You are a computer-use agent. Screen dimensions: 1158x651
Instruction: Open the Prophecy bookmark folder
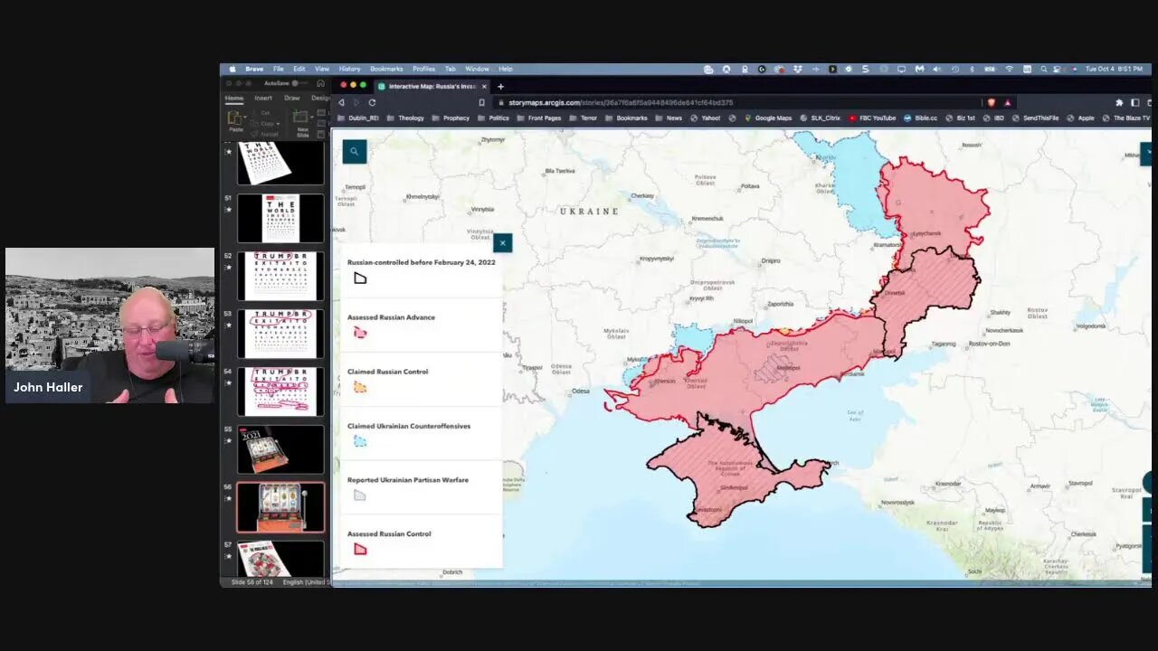click(x=451, y=118)
